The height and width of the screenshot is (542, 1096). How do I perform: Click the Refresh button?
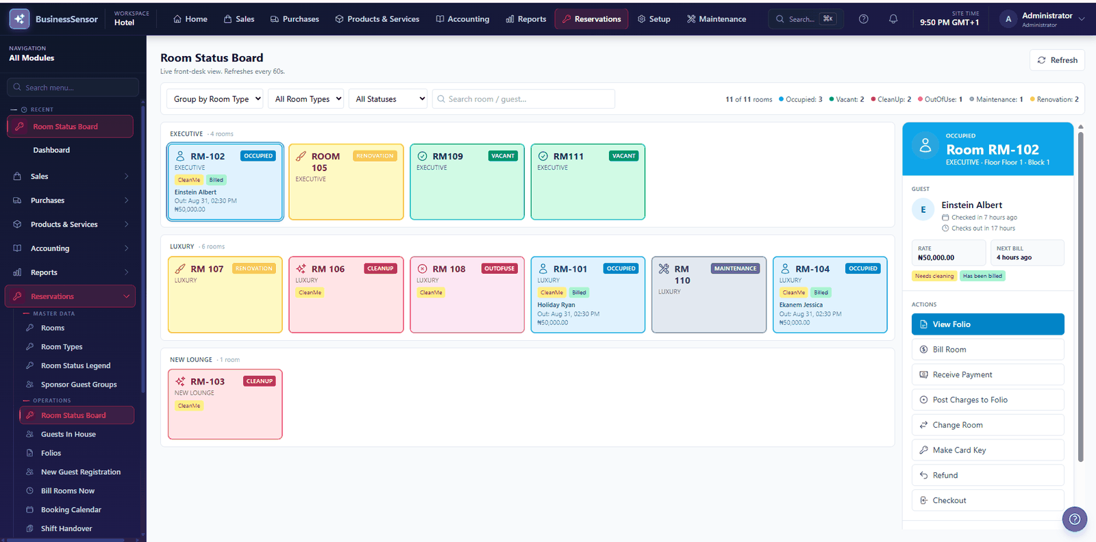pyautogui.click(x=1057, y=60)
